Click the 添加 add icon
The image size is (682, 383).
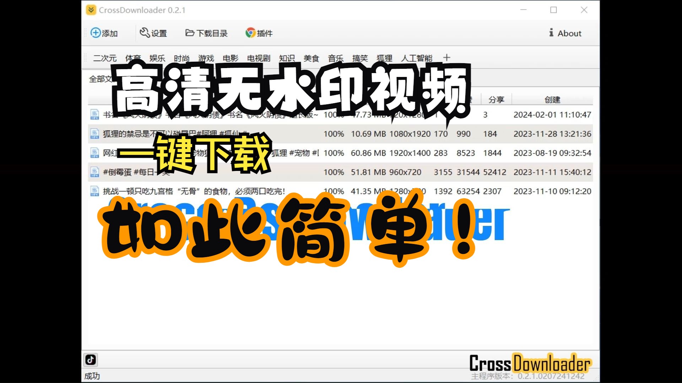click(x=96, y=33)
